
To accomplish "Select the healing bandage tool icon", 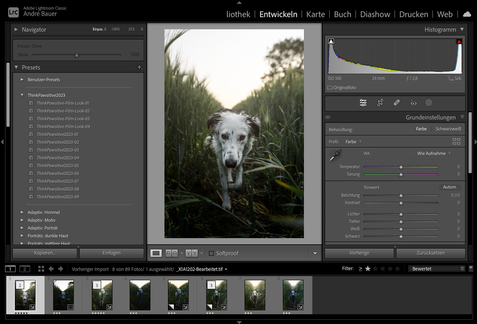I will click(397, 103).
